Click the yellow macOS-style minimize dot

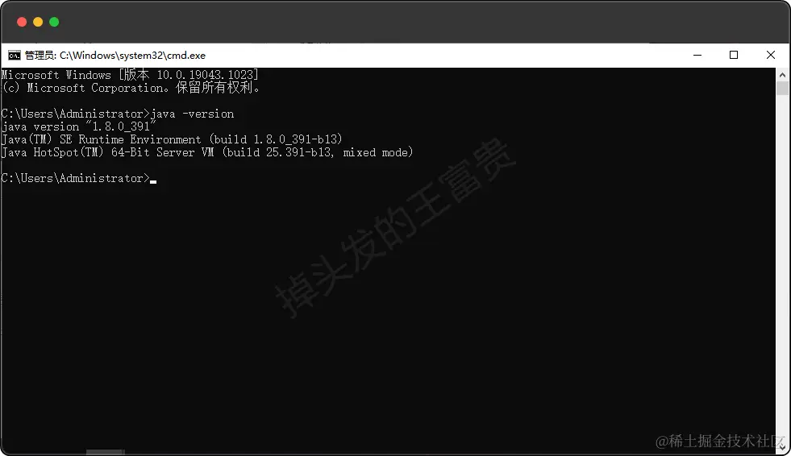pyautogui.click(x=38, y=23)
